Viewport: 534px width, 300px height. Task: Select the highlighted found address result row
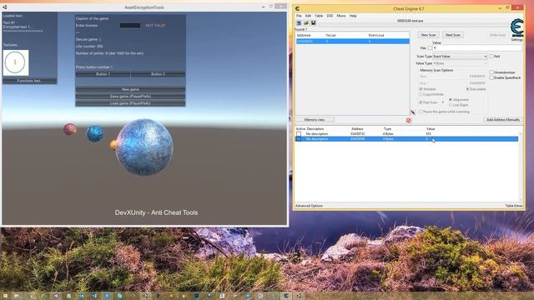[x=352, y=41]
